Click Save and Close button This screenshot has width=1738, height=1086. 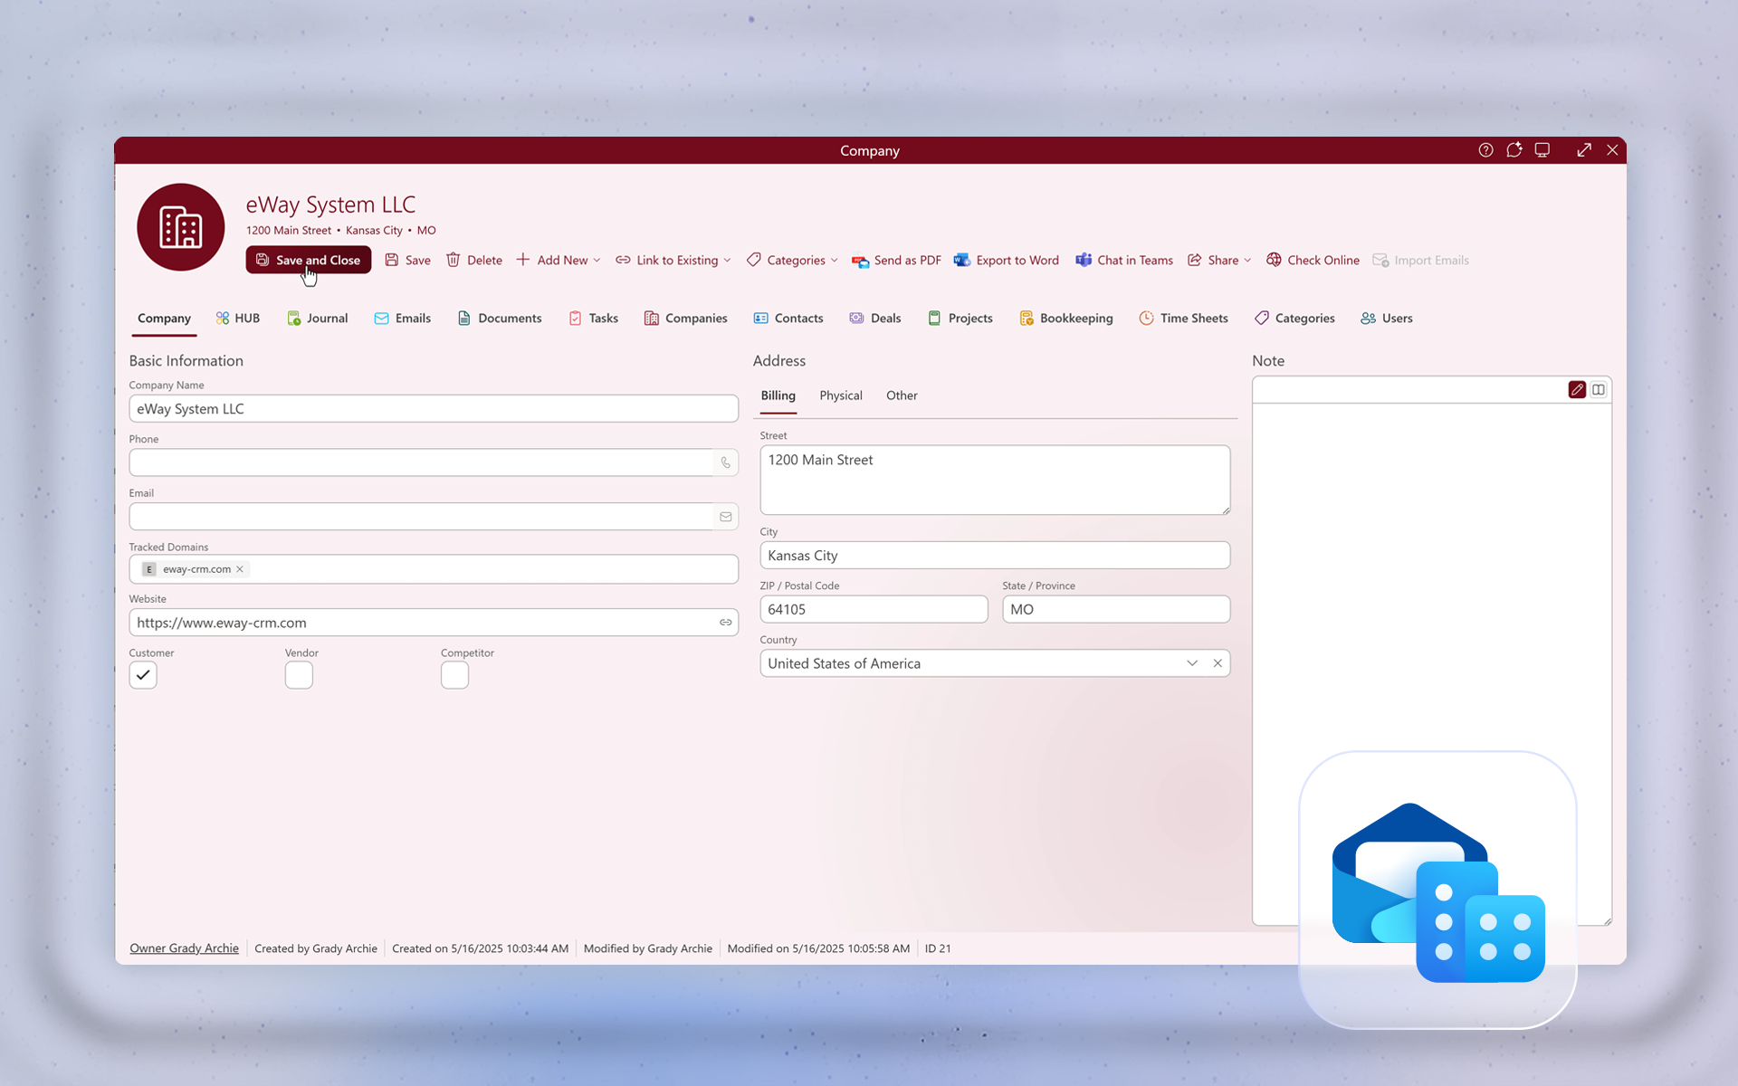point(309,260)
